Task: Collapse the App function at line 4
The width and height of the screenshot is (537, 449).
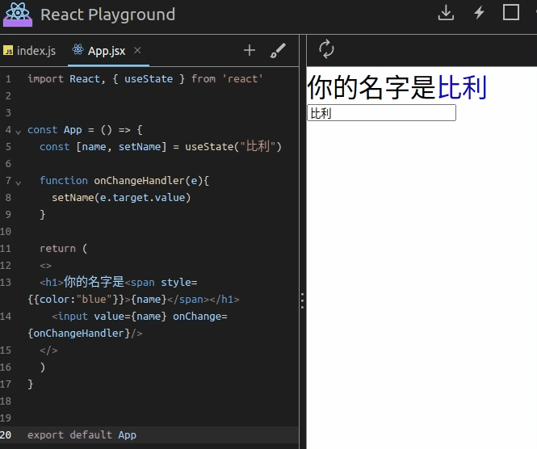Action: 18,132
